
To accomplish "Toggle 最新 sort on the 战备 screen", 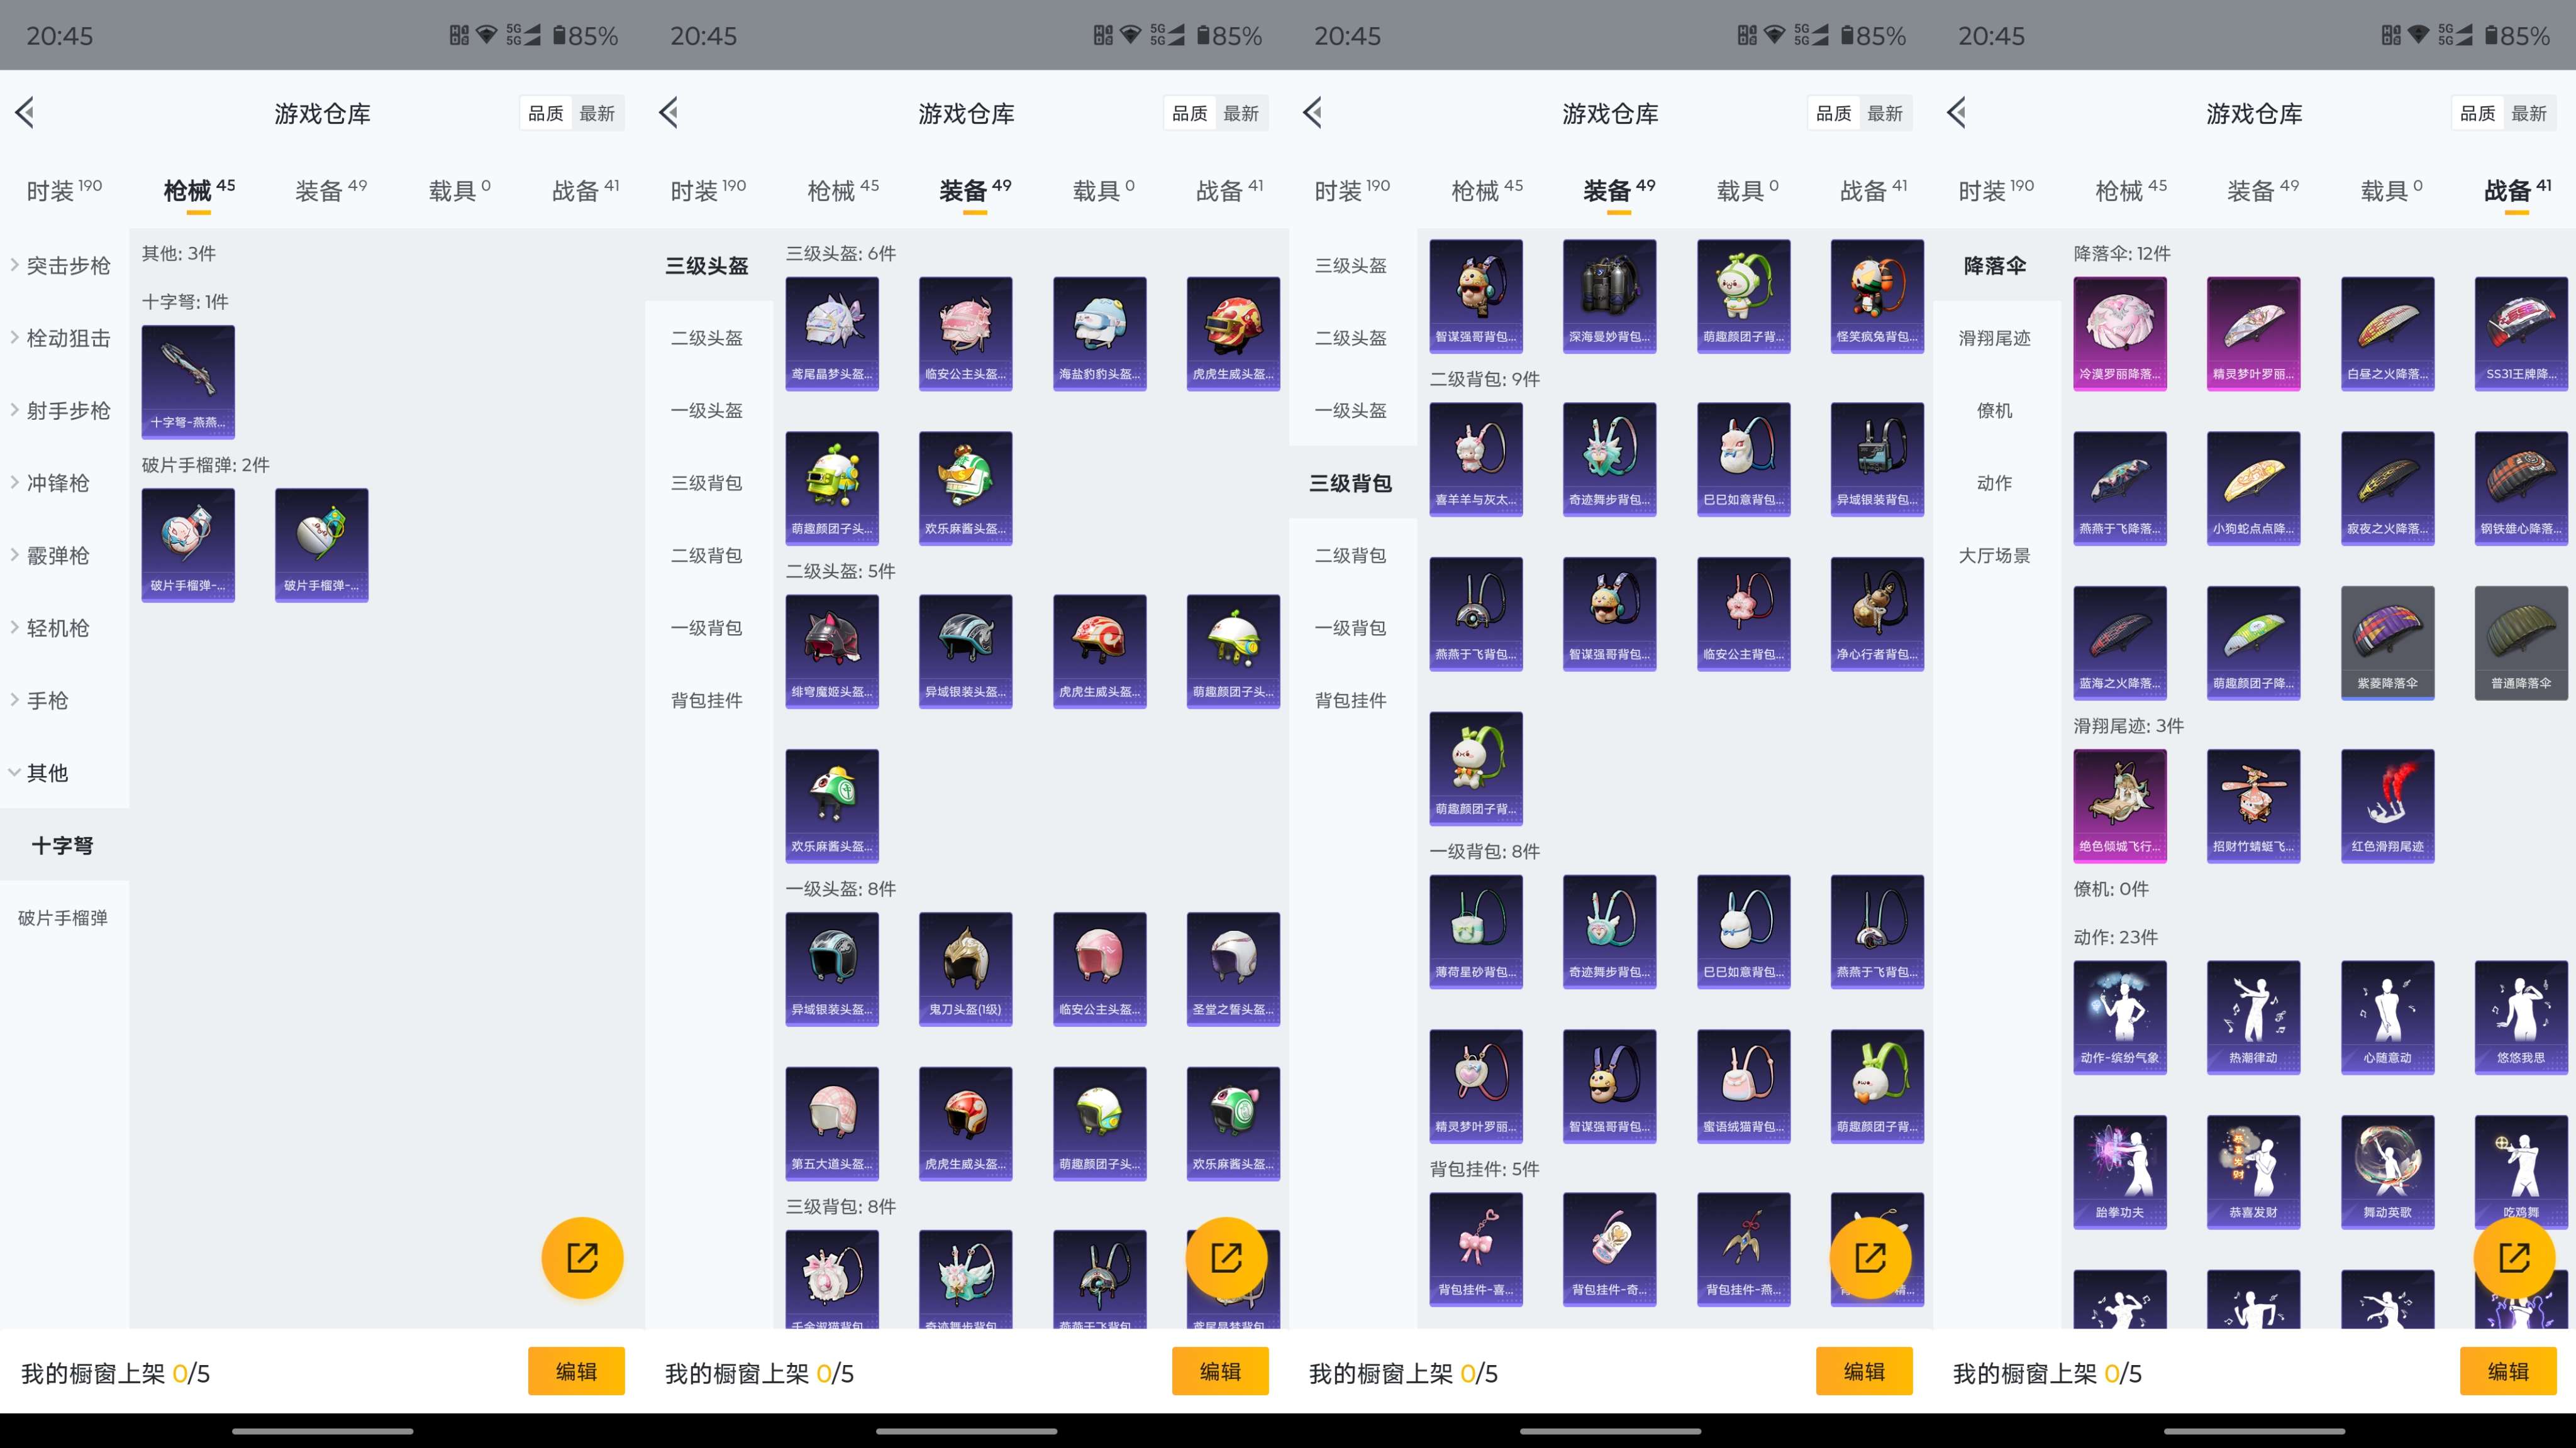I will [2529, 113].
